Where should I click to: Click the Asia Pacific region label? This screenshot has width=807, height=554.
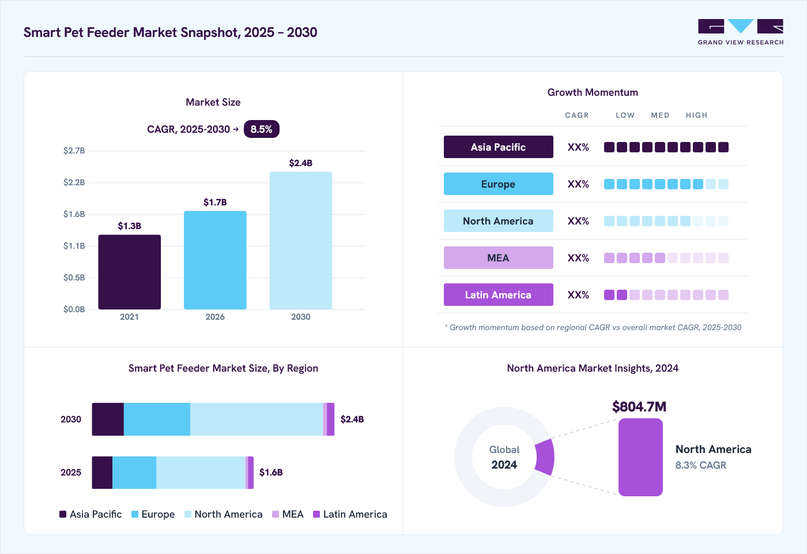(499, 147)
